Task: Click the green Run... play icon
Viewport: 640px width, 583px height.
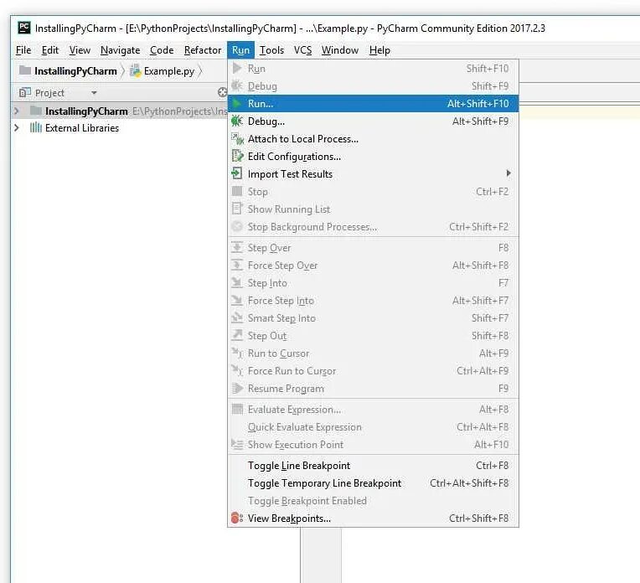Action: click(x=237, y=104)
